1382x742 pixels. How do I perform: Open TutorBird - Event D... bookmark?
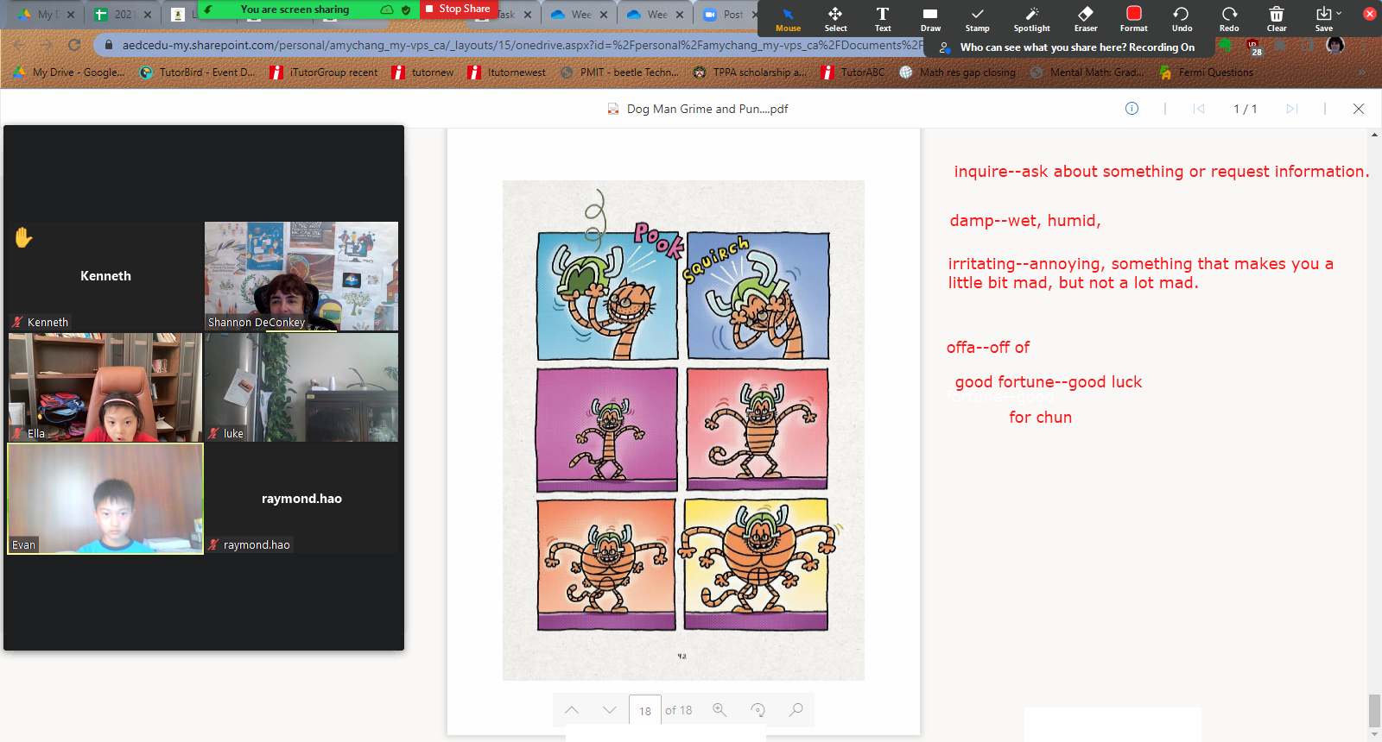coord(198,72)
